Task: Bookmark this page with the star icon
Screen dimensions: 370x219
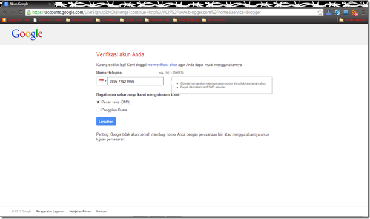Action: coord(320,12)
